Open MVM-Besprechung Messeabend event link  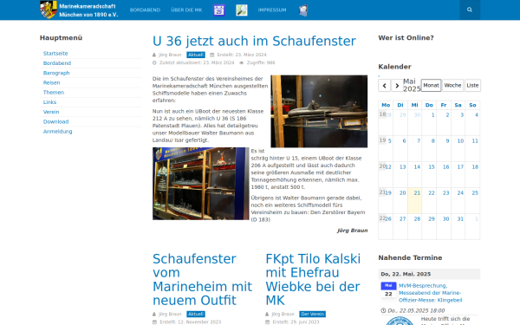point(430,293)
